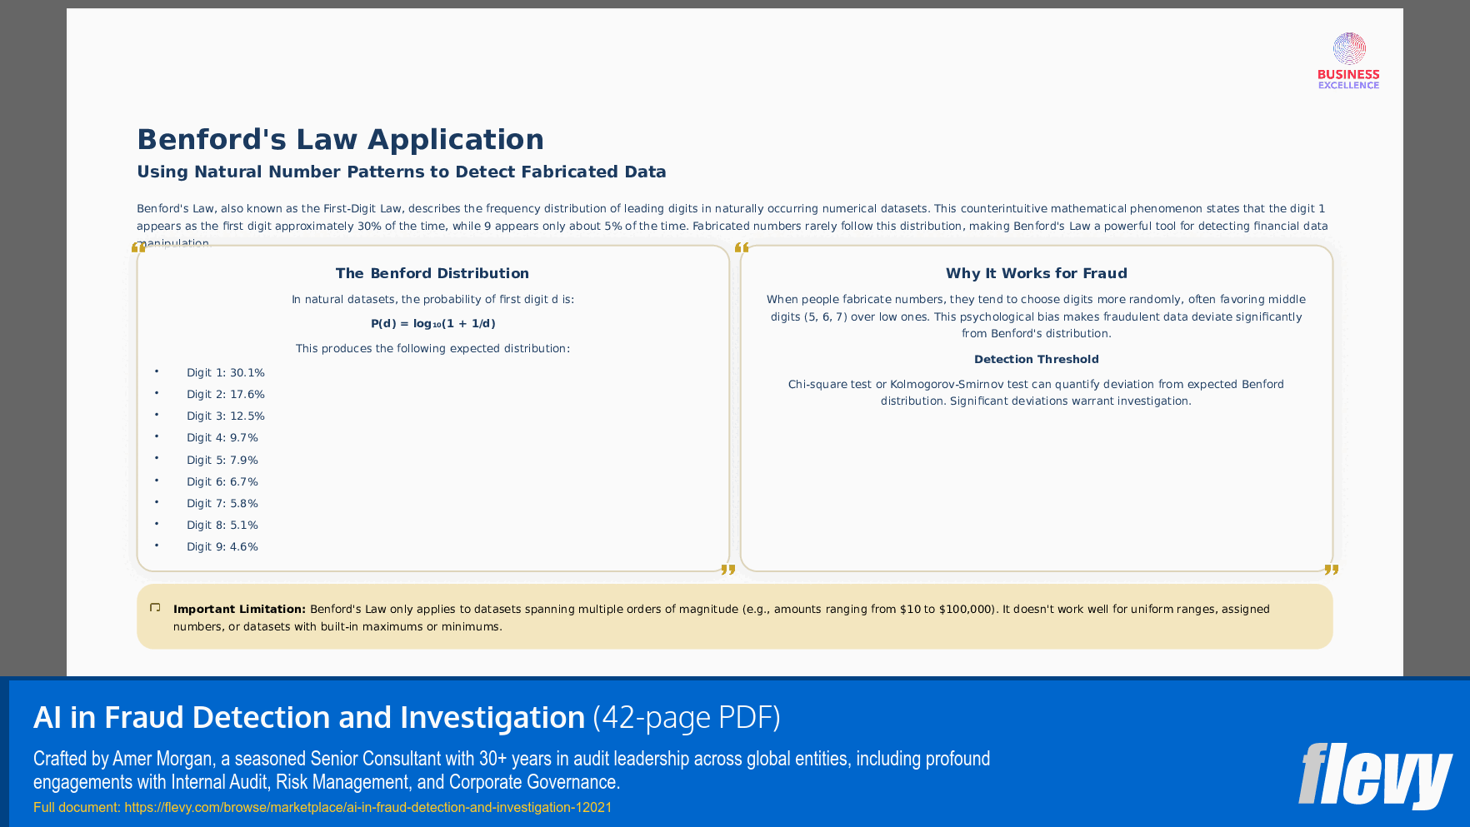Click the "Digit 3: 12.5%" list item
The width and height of the screenshot is (1470, 827).
pos(225,416)
